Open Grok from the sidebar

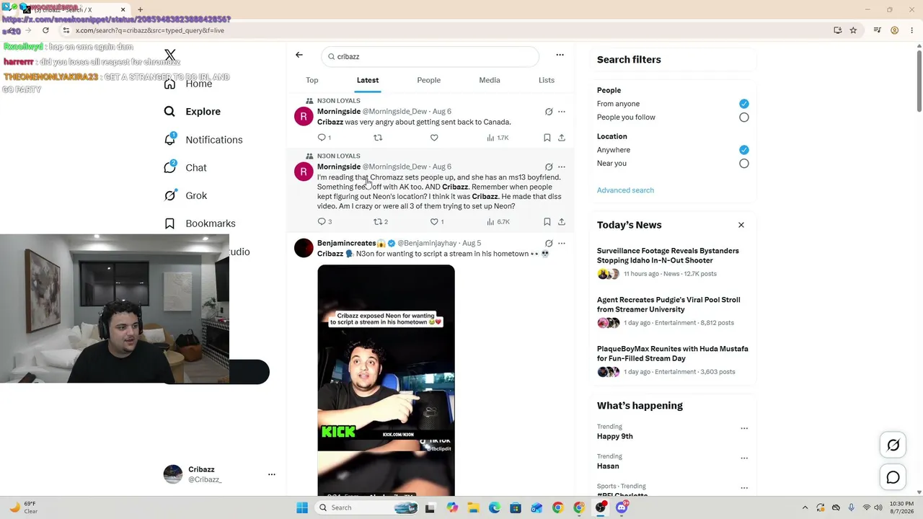click(185, 195)
